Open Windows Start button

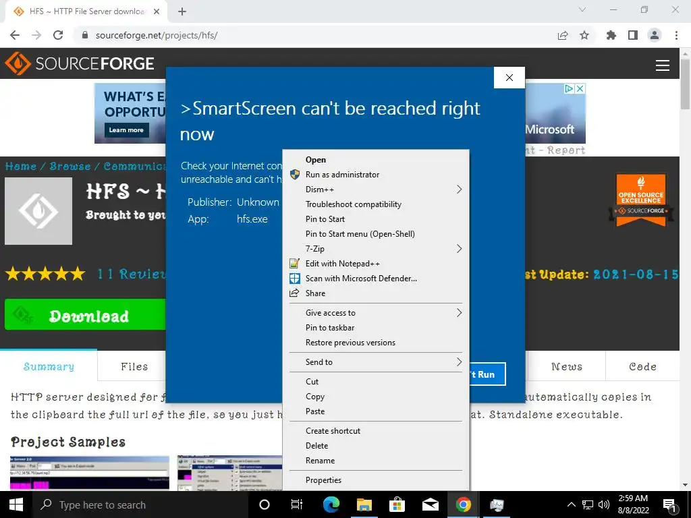16,505
